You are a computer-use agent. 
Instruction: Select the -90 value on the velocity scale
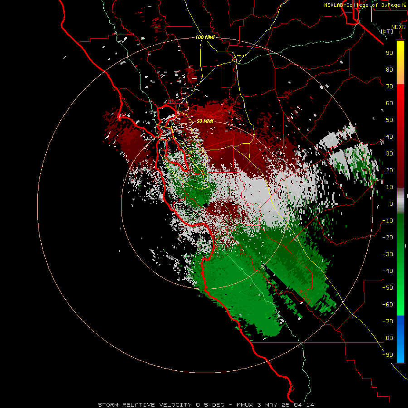pos(388,355)
